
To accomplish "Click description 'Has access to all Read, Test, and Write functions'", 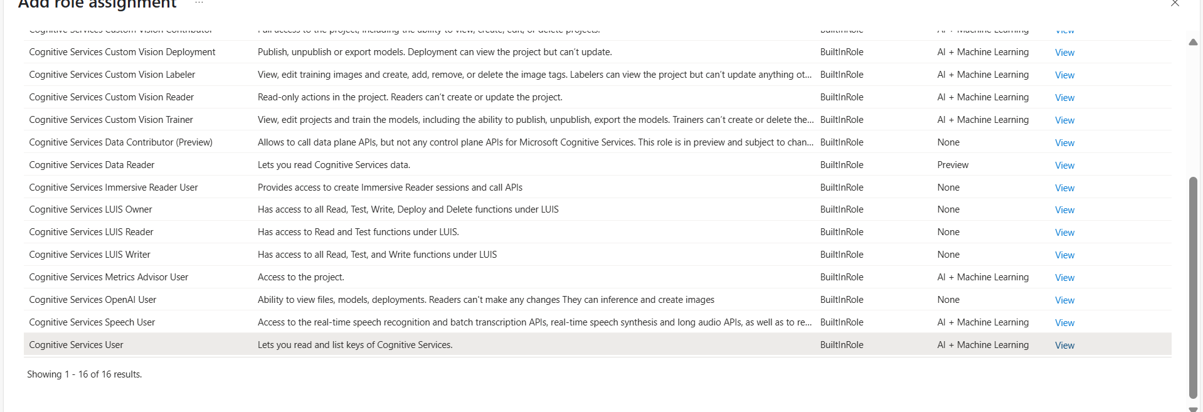I will [x=377, y=255].
